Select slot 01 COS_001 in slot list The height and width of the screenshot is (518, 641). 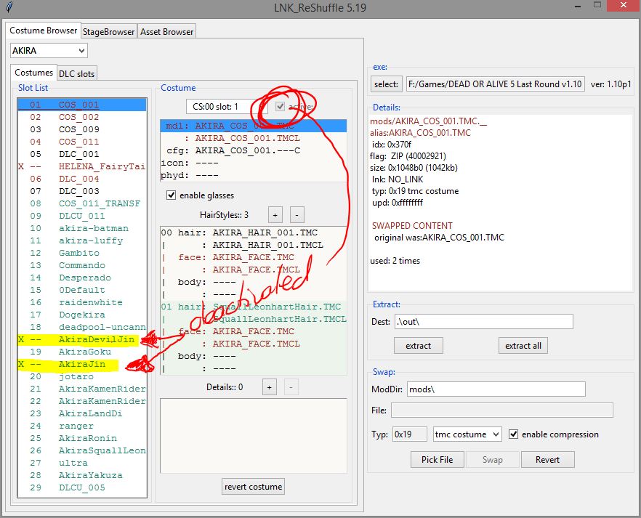pyautogui.click(x=81, y=105)
